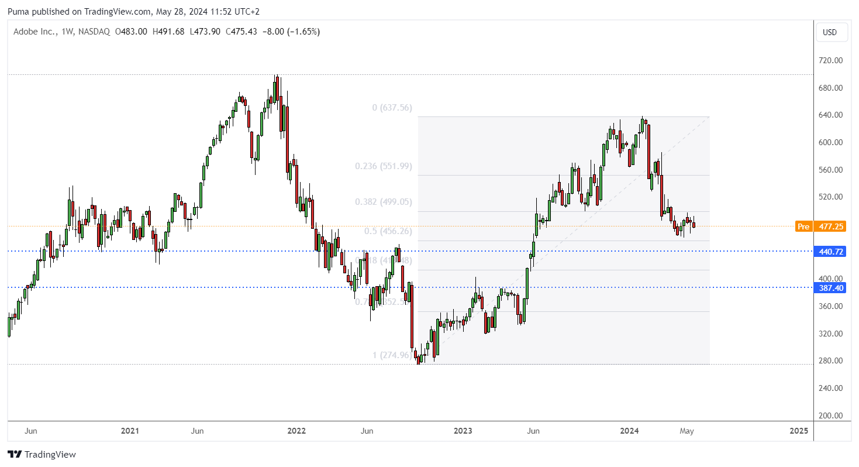Click the 720.00 price scale value

point(830,60)
